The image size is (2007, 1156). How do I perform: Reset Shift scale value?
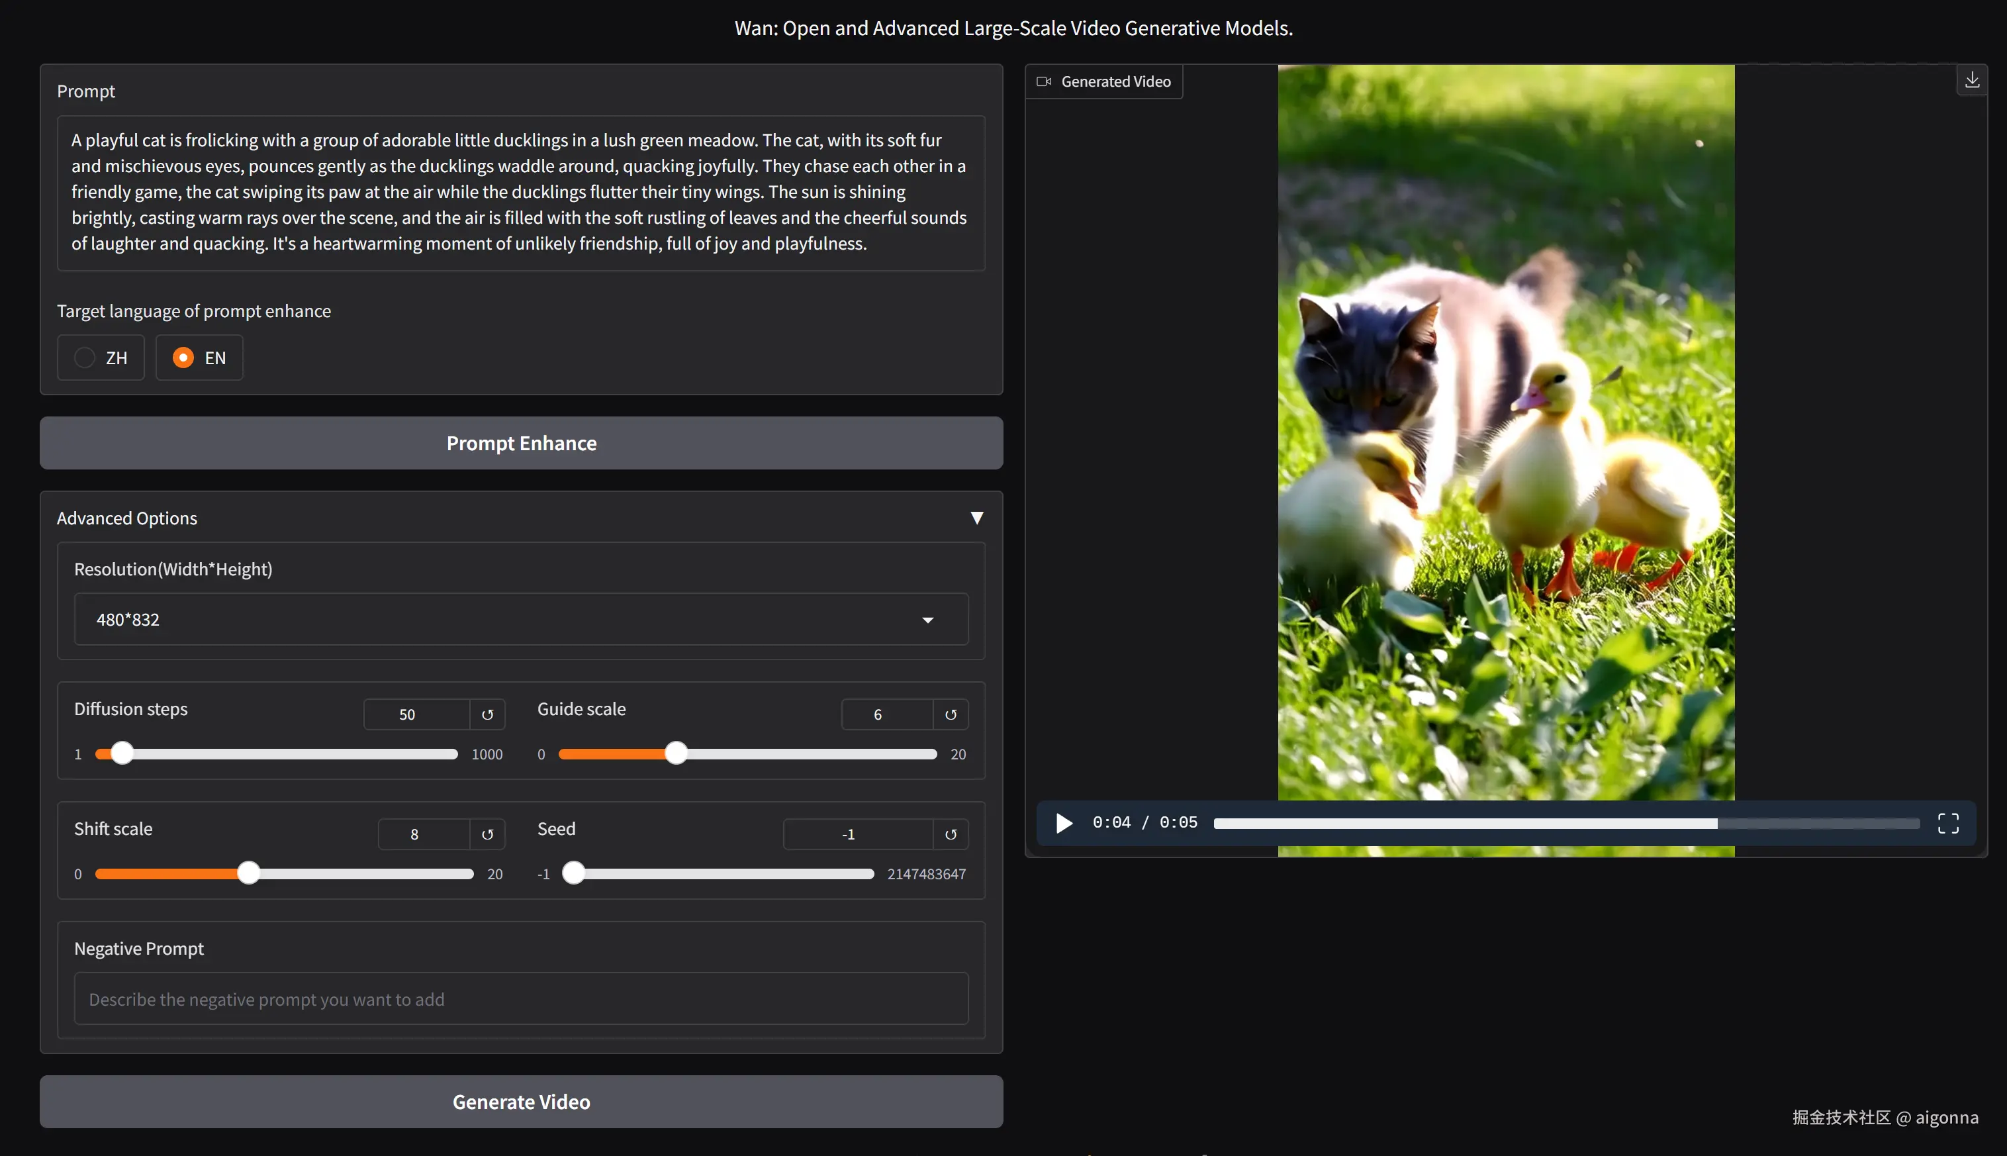pos(487,834)
